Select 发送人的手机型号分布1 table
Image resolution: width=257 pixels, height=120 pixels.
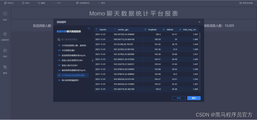pos(73,60)
